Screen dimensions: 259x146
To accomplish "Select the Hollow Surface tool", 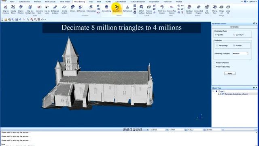I will [x=149, y=9].
